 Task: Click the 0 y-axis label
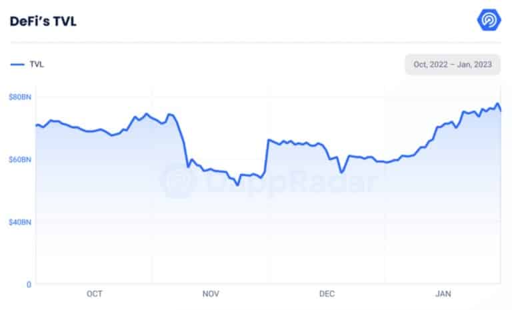click(29, 285)
